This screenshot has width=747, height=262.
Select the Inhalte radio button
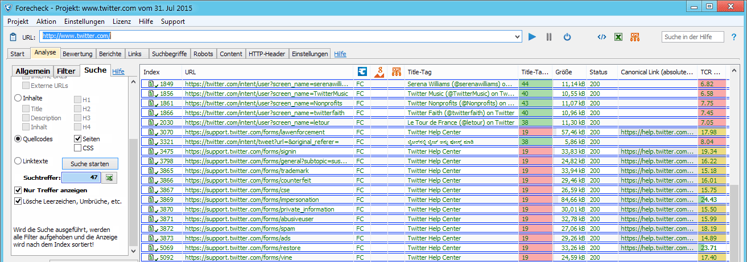18,98
